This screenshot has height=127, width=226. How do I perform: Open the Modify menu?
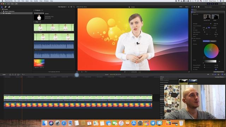(36, 1)
